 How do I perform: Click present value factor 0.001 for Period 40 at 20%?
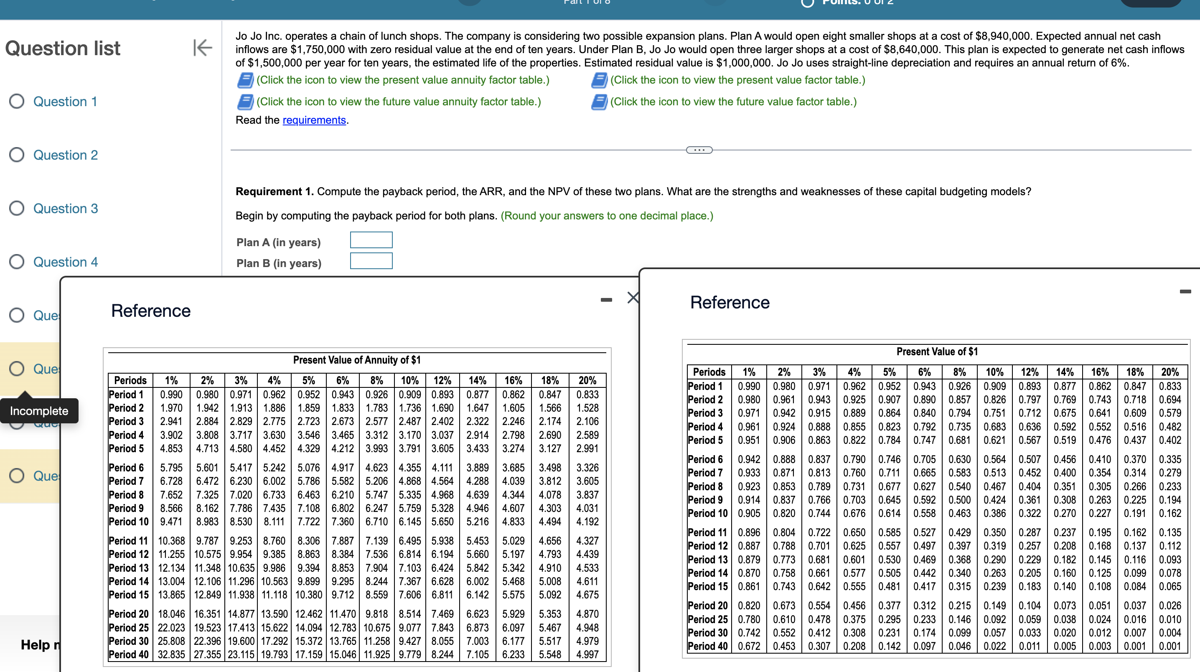1170,646
